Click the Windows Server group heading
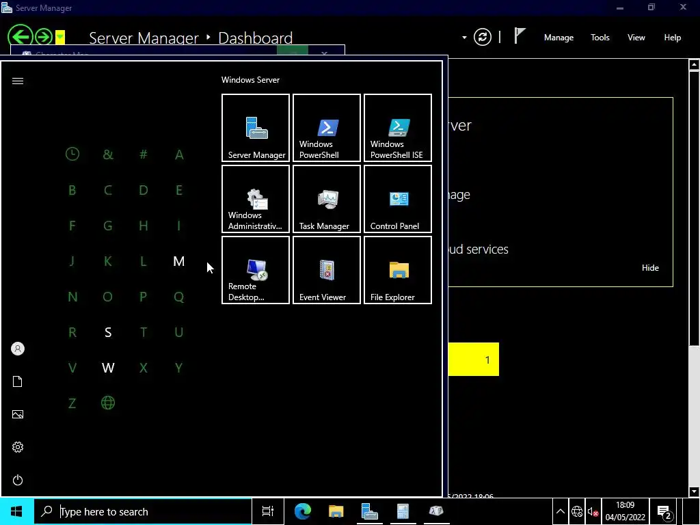This screenshot has height=525, width=700. 250,80
